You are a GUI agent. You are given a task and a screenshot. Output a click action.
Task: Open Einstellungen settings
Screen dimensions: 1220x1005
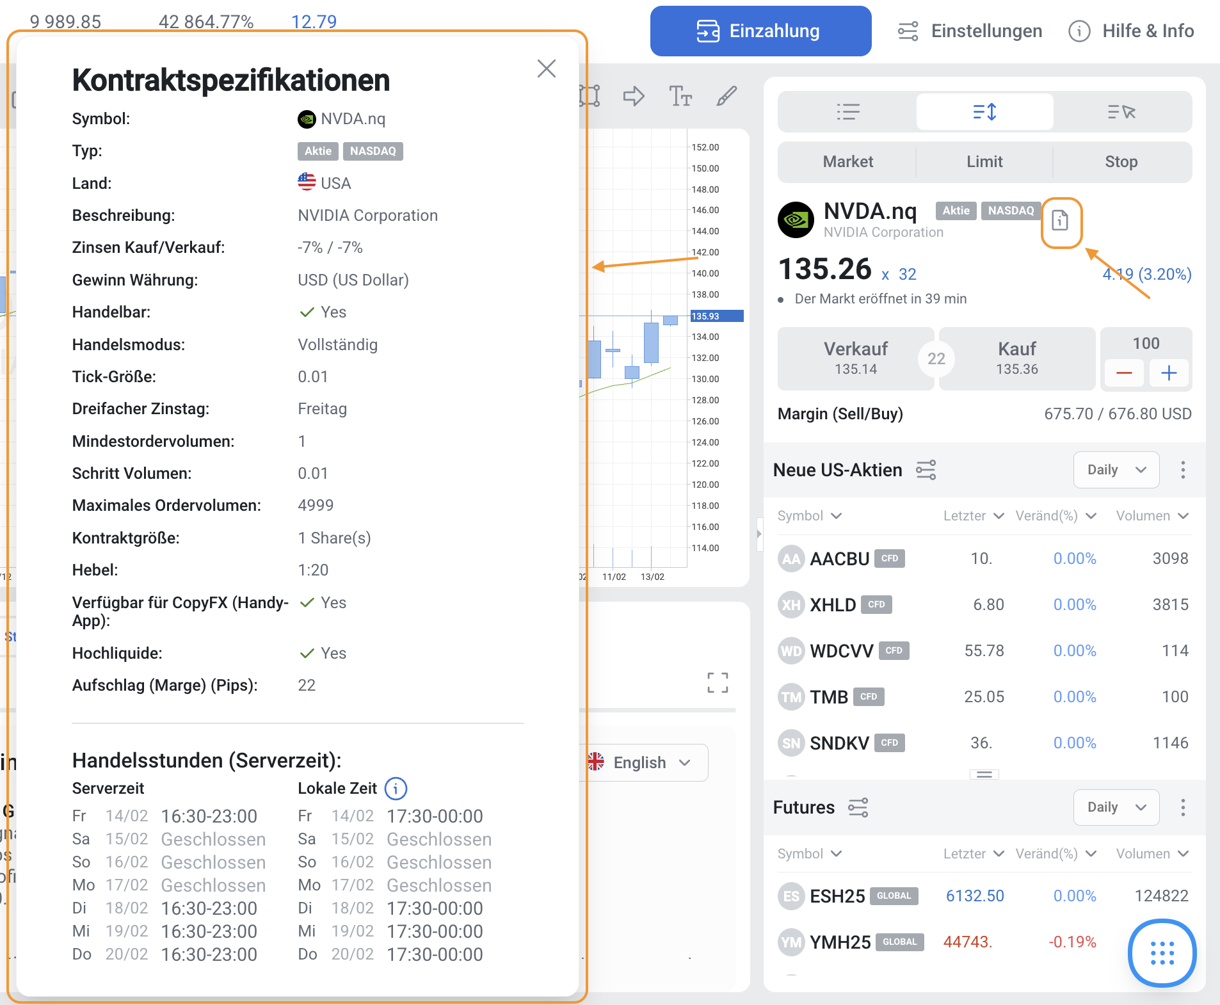point(969,31)
